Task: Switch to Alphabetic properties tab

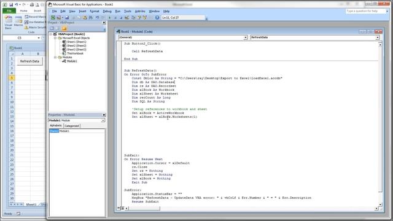Action: (x=56, y=125)
